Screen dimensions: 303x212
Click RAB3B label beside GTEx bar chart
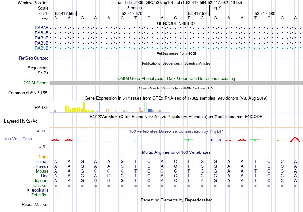pos(41,108)
